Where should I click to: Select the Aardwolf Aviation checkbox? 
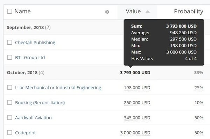pyautogui.click(x=9, y=118)
